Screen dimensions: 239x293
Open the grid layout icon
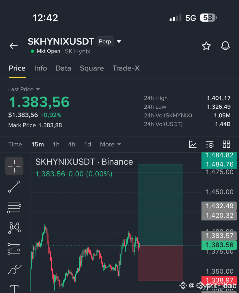pos(226,144)
